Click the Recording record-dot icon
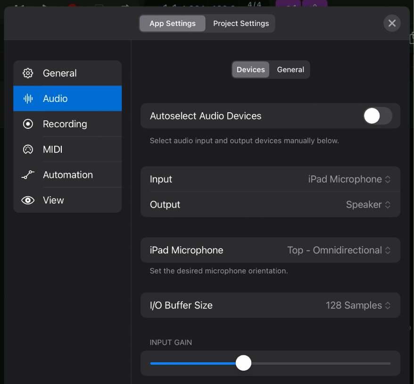 pyautogui.click(x=28, y=124)
